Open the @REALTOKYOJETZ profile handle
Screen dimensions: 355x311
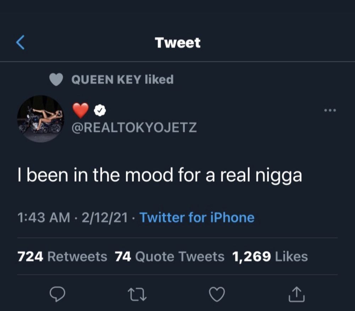(134, 127)
